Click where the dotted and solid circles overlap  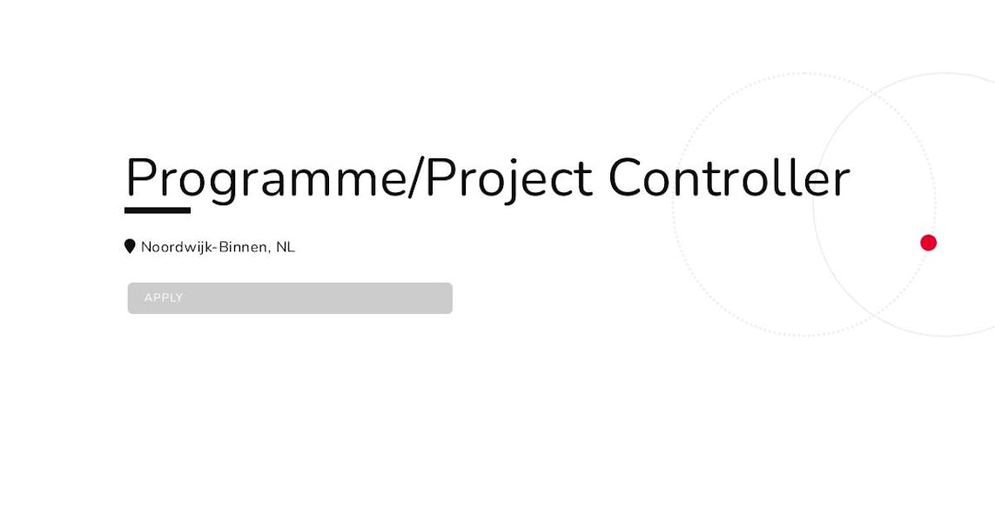tap(874, 204)
